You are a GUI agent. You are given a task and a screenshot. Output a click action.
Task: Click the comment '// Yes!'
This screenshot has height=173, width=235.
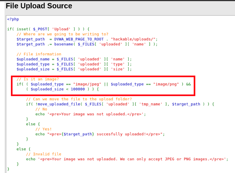(43, 129)
